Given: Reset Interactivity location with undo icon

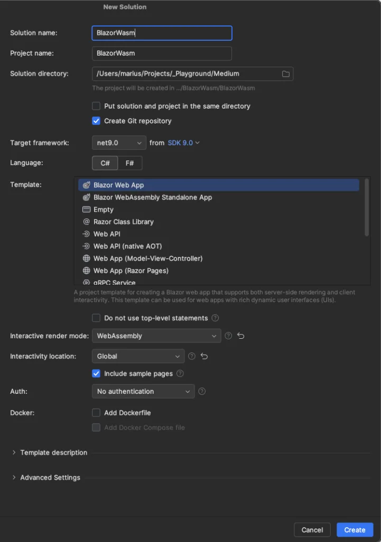Looking at the screenshot, I should pos(205,356).
